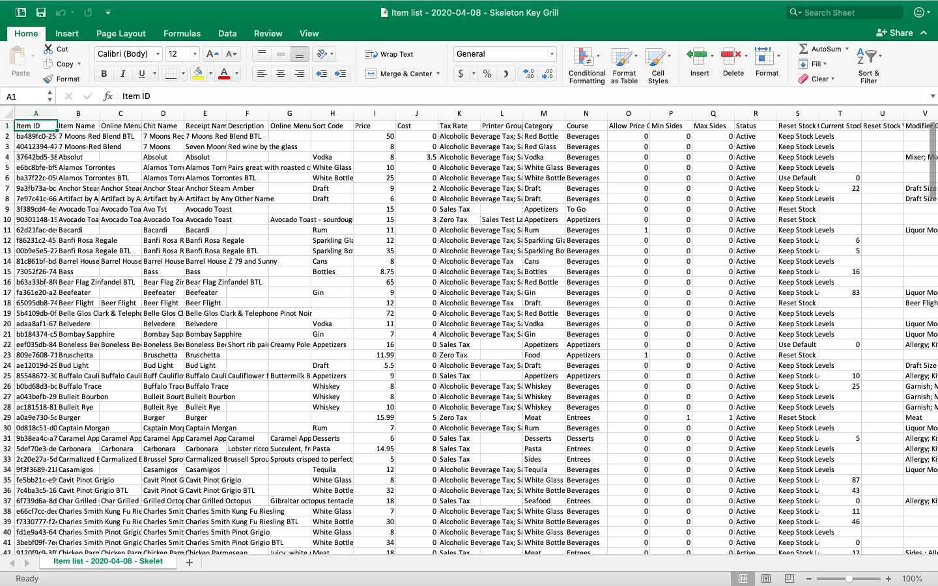Select the Item list sheet tab

108,561
